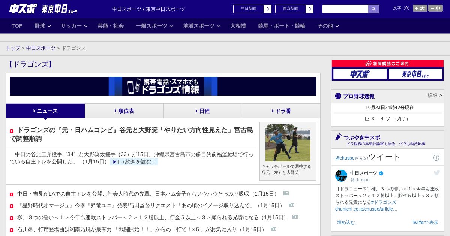Open 星野時代オマージュ 昇竜ユニ article

click(151, 205)
